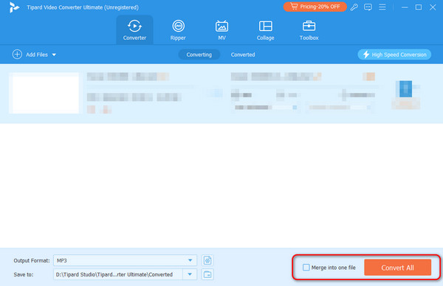Viewport: 443px width, 286px height.
Task: Open the output folder icon
Action: coord(207,274)
